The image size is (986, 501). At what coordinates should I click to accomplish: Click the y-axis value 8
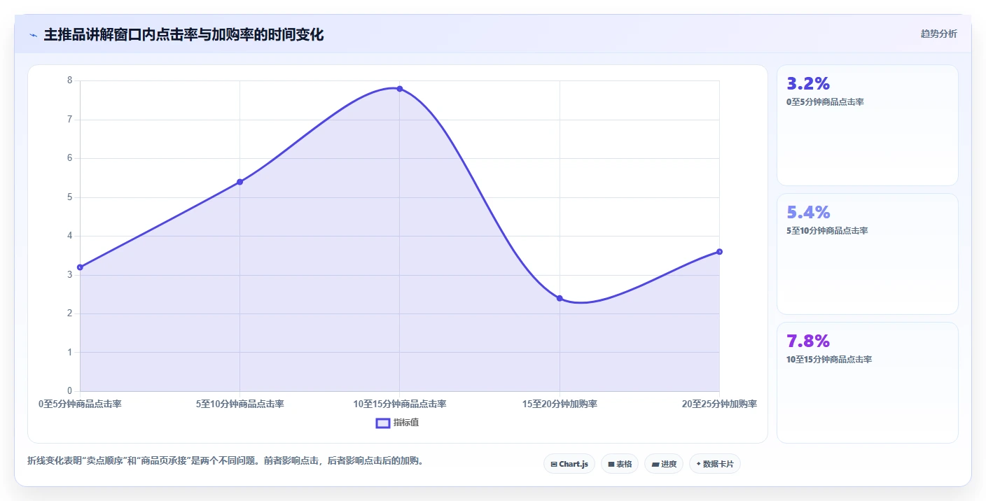point(70,80)
